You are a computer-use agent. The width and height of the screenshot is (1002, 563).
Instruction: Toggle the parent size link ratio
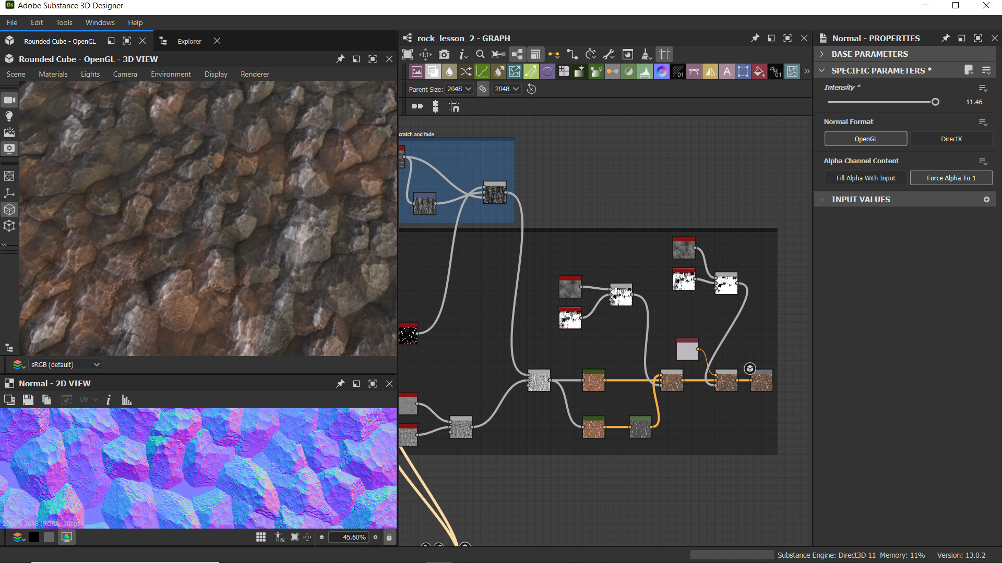click(x=483, y=89)
